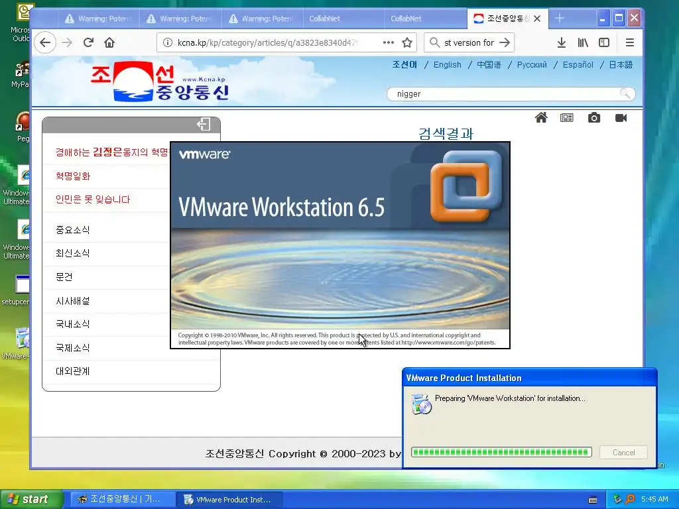Open new Firefox tab with plus
The image size is (679, 509).
pyautogui.click(x=560, y=18)
